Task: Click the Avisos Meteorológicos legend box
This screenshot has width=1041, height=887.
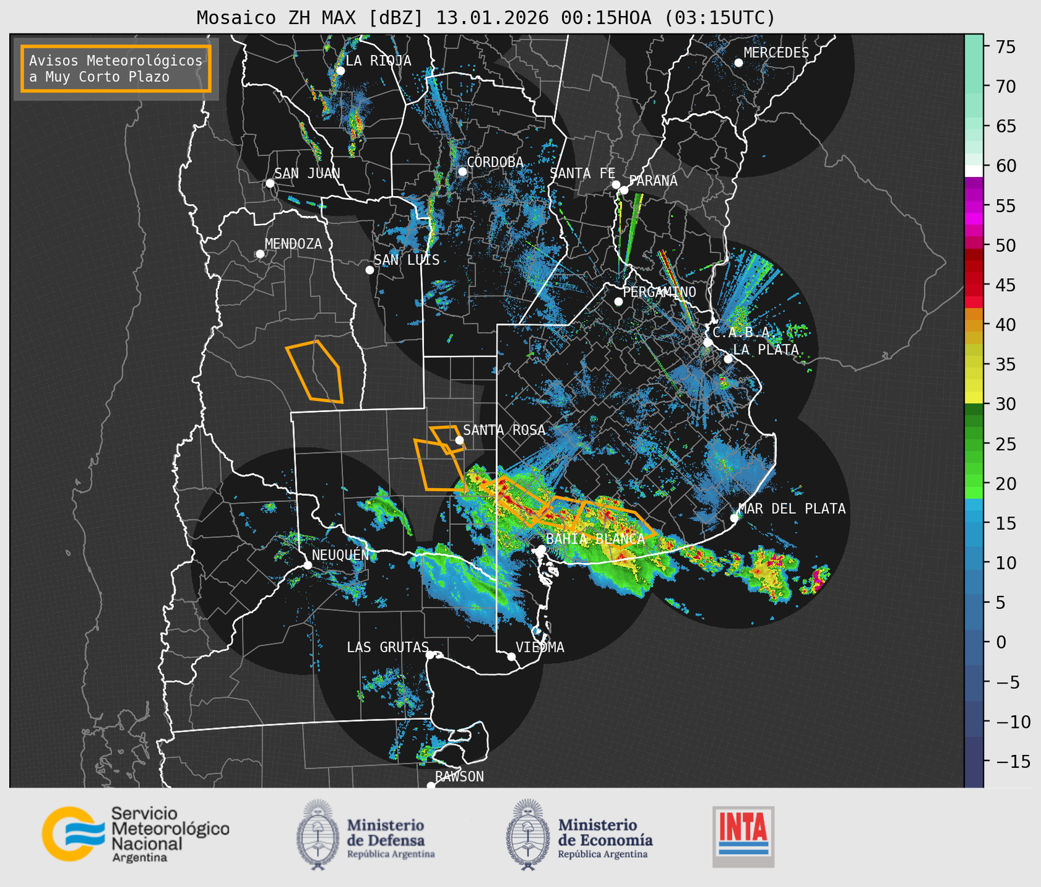Action: (116, 68)
